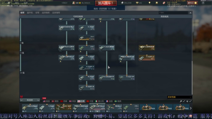
Task: Select the 87 式 self-propelled anti-air card in the tree
Action: click(x=127, y=58)
